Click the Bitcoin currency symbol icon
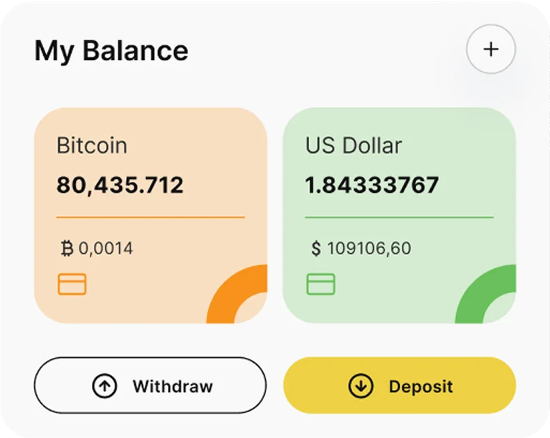550x438 pixels. click(68, 248)
